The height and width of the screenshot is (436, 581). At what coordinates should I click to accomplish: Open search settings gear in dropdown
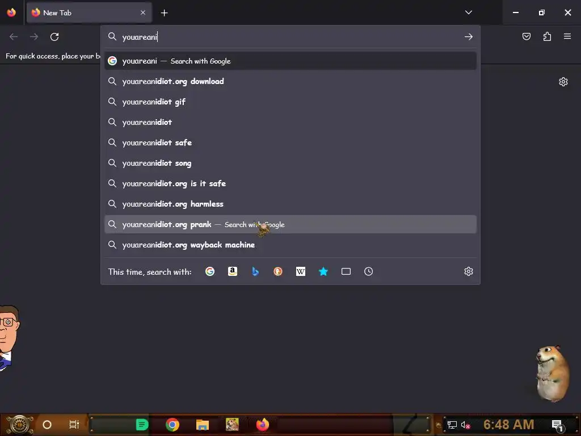coord(468,271)
